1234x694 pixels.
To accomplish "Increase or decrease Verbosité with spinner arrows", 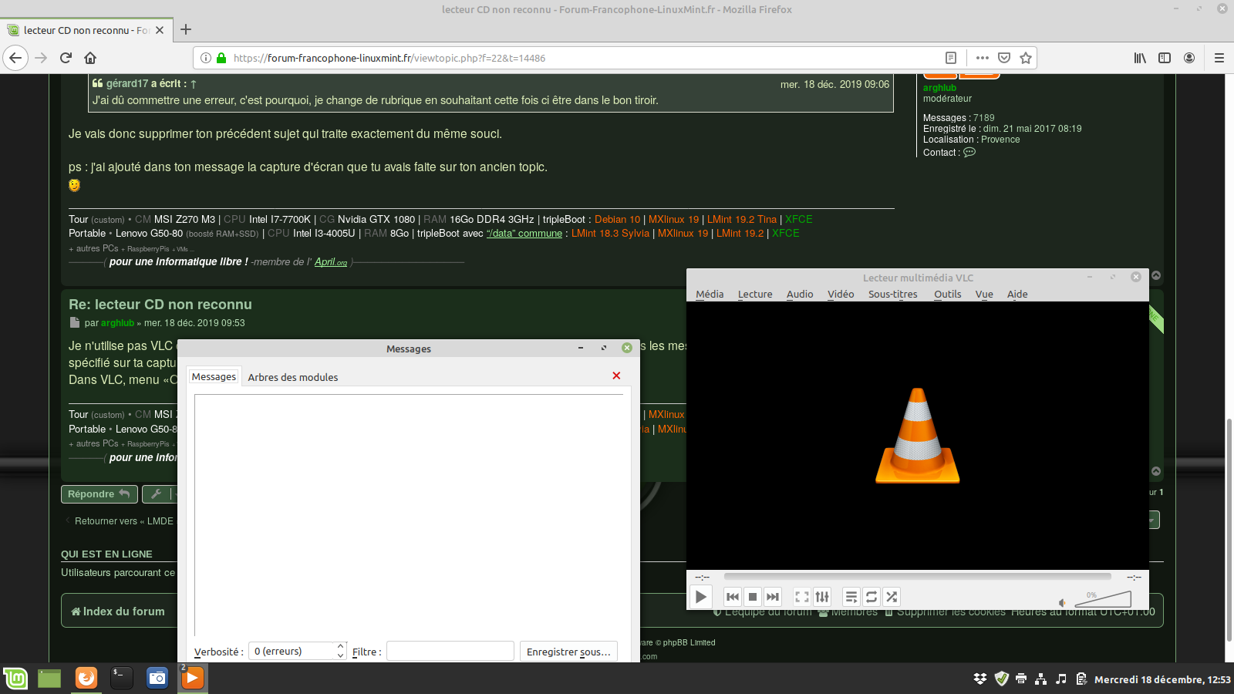I will (x=340, y=652).
